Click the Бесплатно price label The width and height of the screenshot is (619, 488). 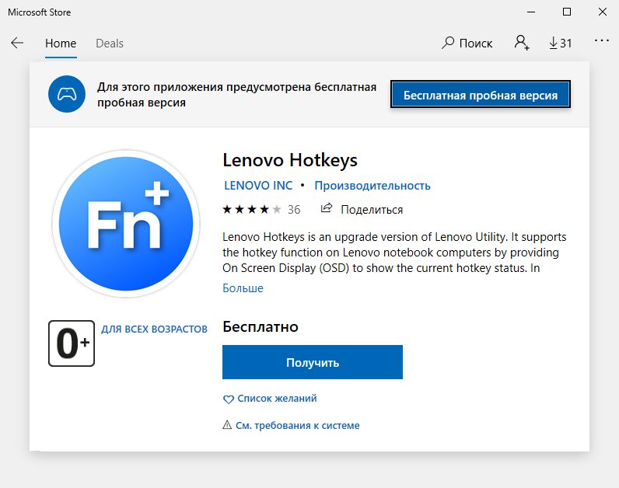tap(261, 326)
